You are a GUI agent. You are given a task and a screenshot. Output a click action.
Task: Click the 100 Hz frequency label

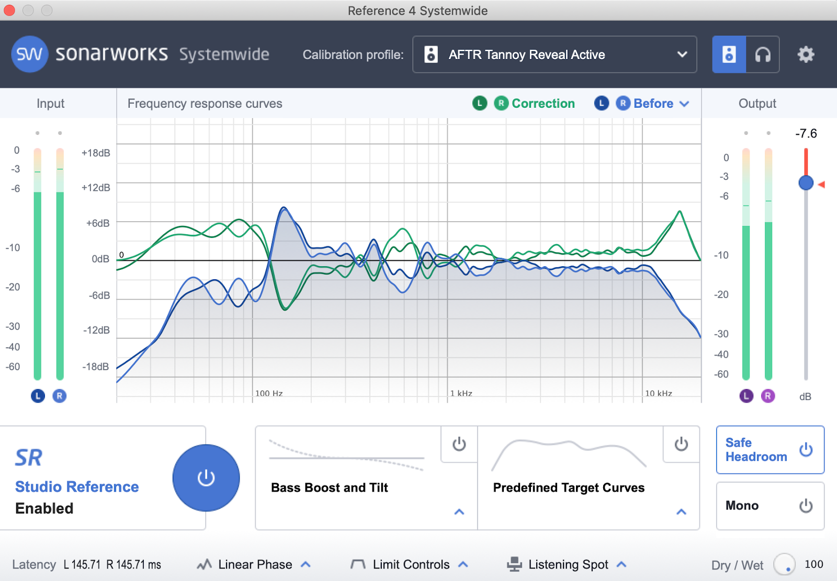coord(269,393)
